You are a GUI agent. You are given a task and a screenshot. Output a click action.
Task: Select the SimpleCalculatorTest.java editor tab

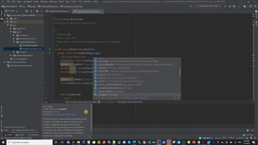point(88,11)
